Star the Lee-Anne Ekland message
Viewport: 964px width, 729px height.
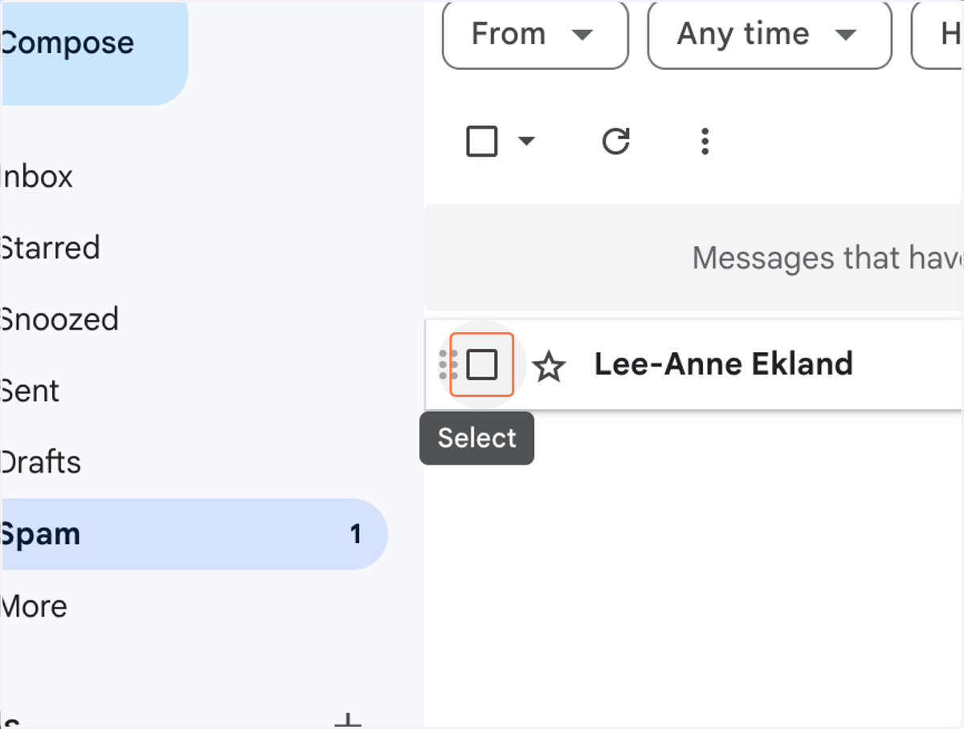(549, 367)
